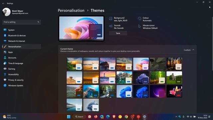Screen dimensions: 213x120
Task: Open the clock showing 18 Nov 2022
Action: tap(203, 117)
